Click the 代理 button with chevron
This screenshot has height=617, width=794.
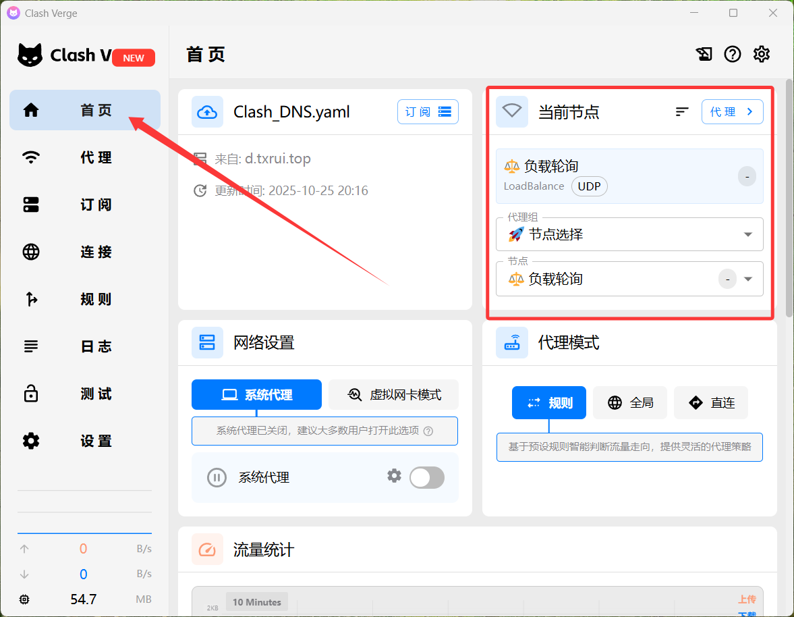tap(732, 112)
